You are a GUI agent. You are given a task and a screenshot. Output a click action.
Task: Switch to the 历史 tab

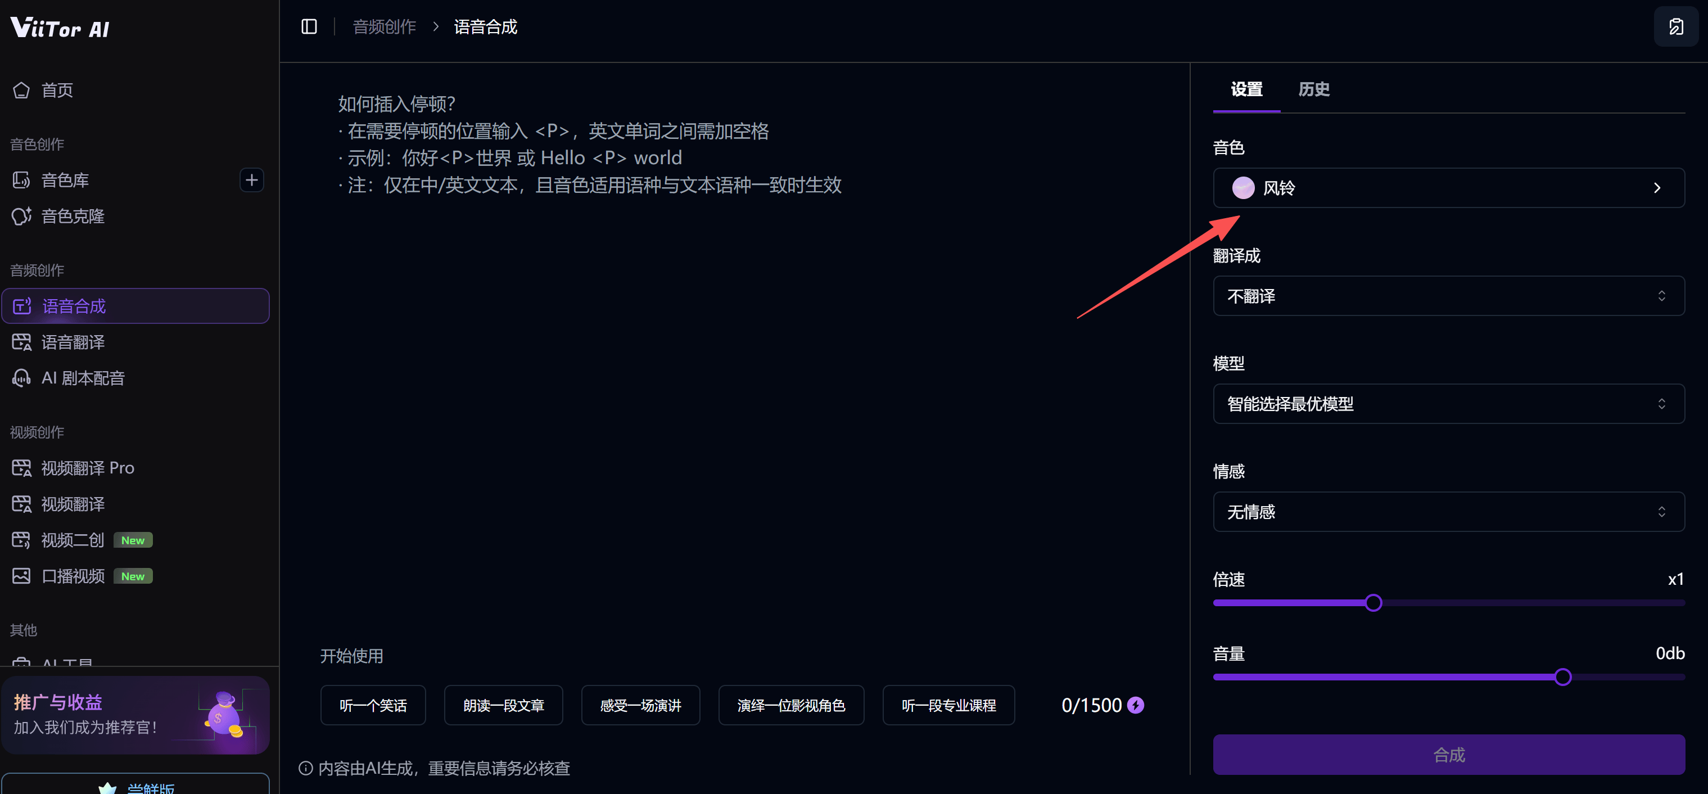(1313, 89)
